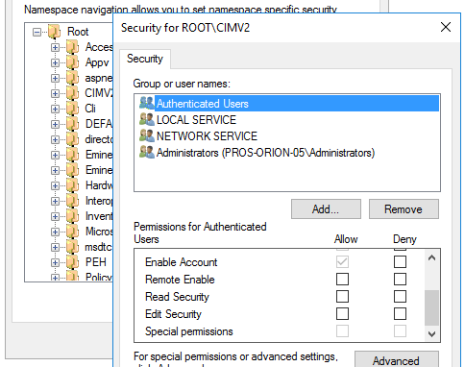This screenshot has height=367, width=465.
Task: Close the Security for ROOT\CIMV2 dialog
Action: pyautogui.click(x=446, y=27)
